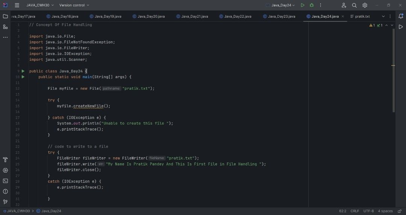Switch to Java_Day20.java tab

(148, 16)
